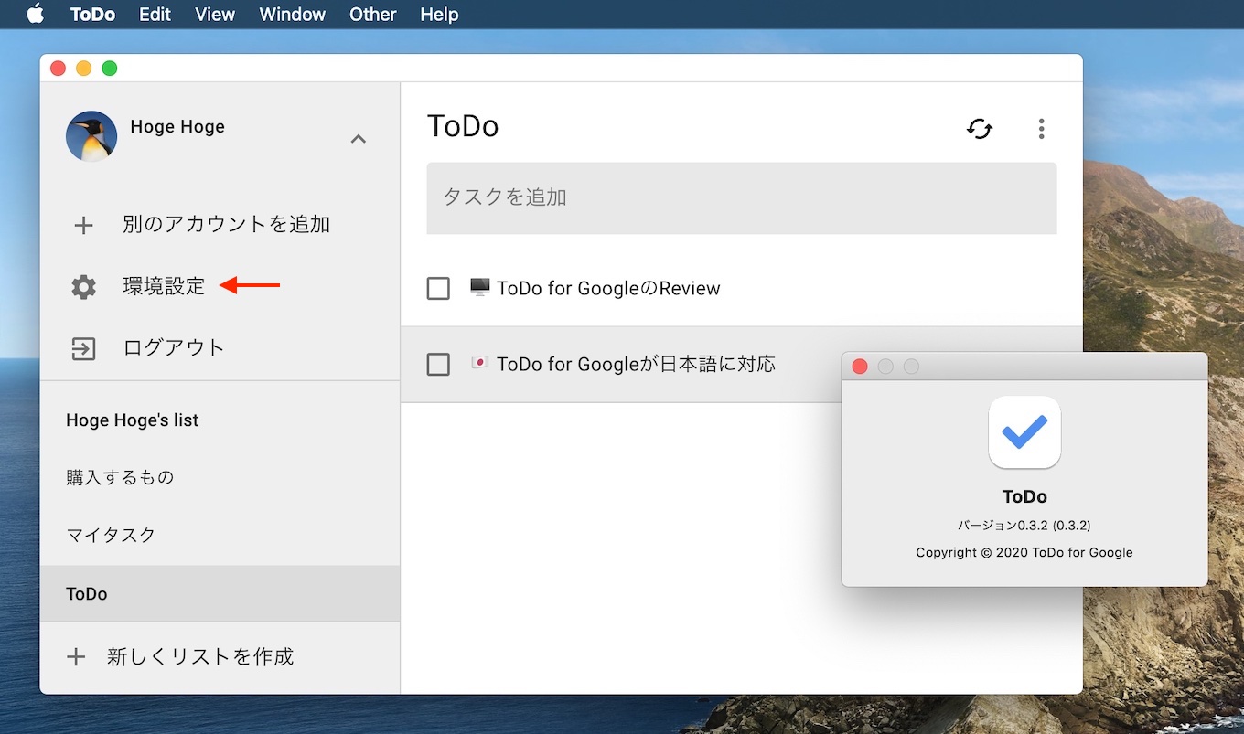The height and width of the screenshot is (734, 1244).
Task: Click the Copyright 2020 ToDo for Google text
Action: pyautogui.click(x=1024, y=552)
